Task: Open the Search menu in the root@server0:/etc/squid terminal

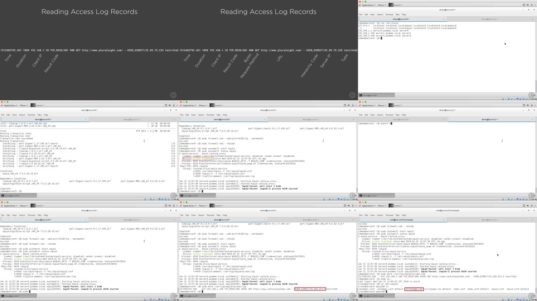Action: [380, 215]
